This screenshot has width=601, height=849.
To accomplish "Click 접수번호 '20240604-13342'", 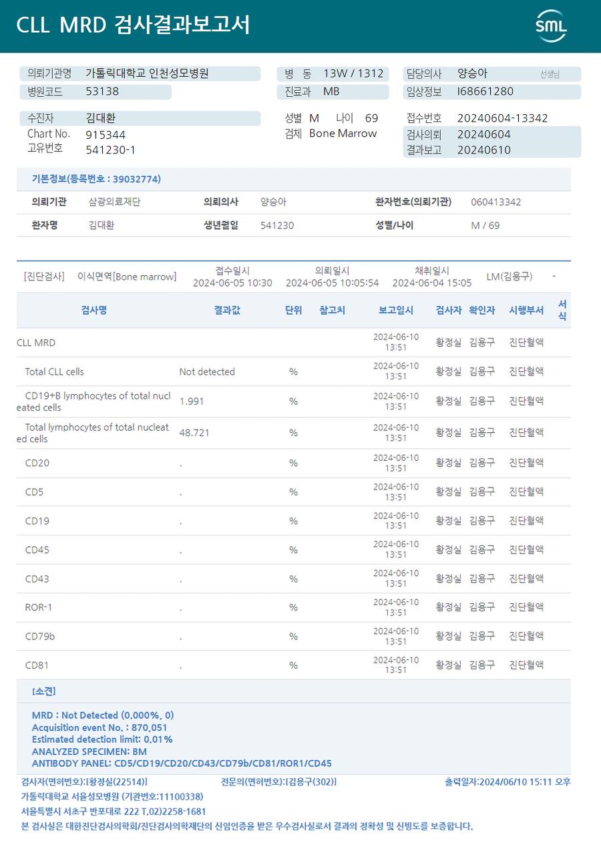I will [503, 118].
